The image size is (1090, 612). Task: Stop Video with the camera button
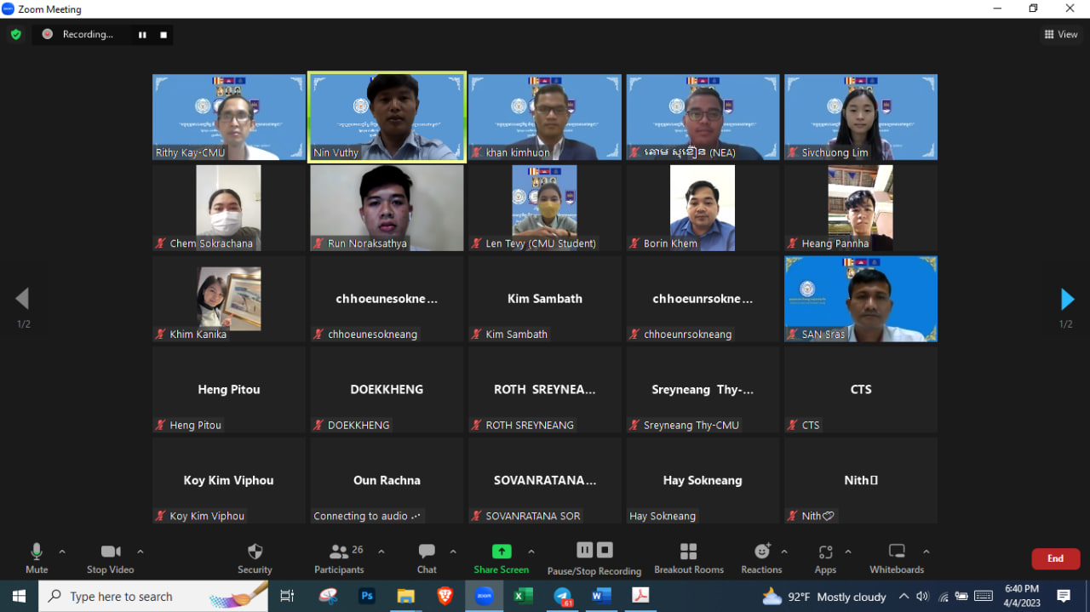[111, 558]
